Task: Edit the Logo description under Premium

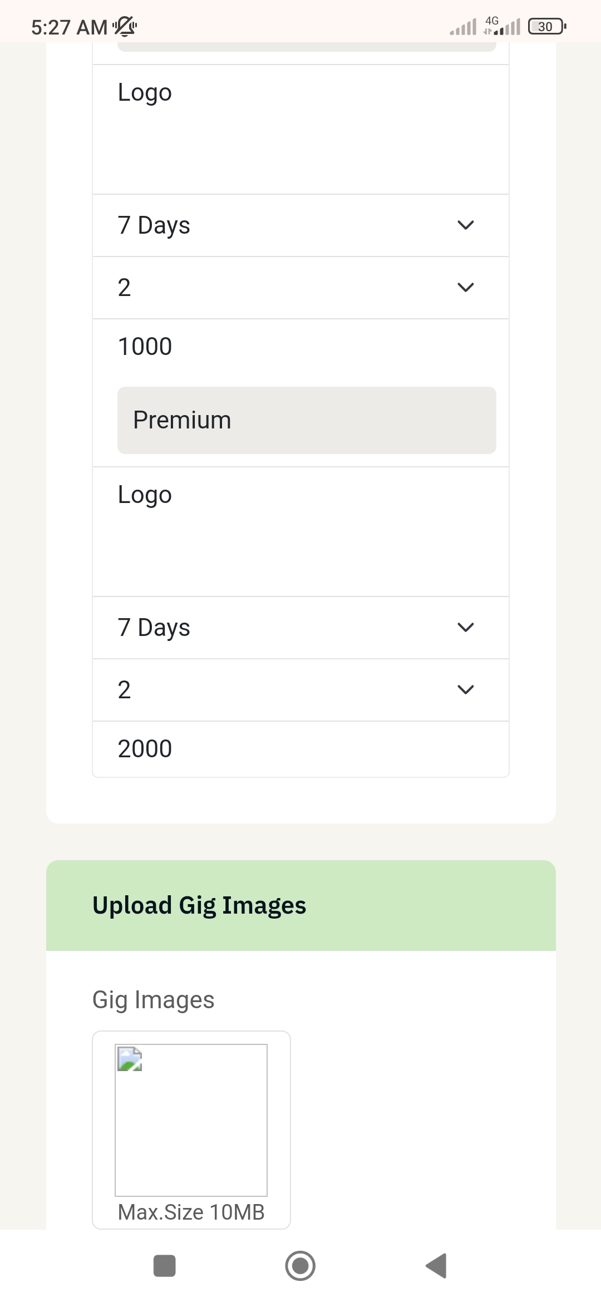Action: click(x=300, y=531)
